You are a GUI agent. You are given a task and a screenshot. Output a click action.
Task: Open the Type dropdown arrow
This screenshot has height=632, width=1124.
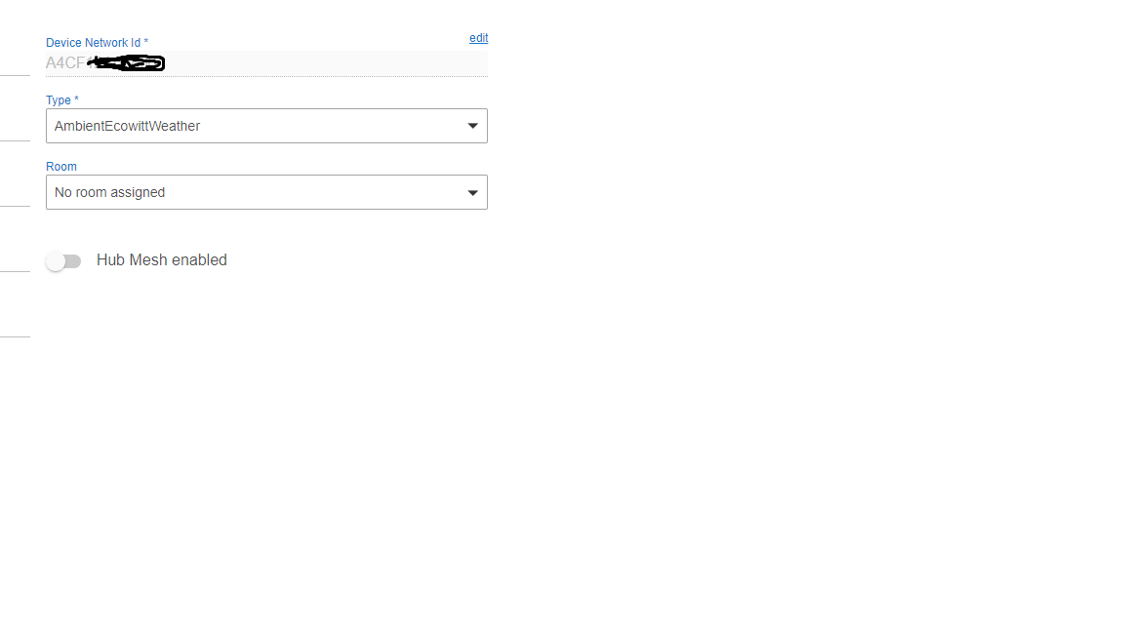[472, 126]
